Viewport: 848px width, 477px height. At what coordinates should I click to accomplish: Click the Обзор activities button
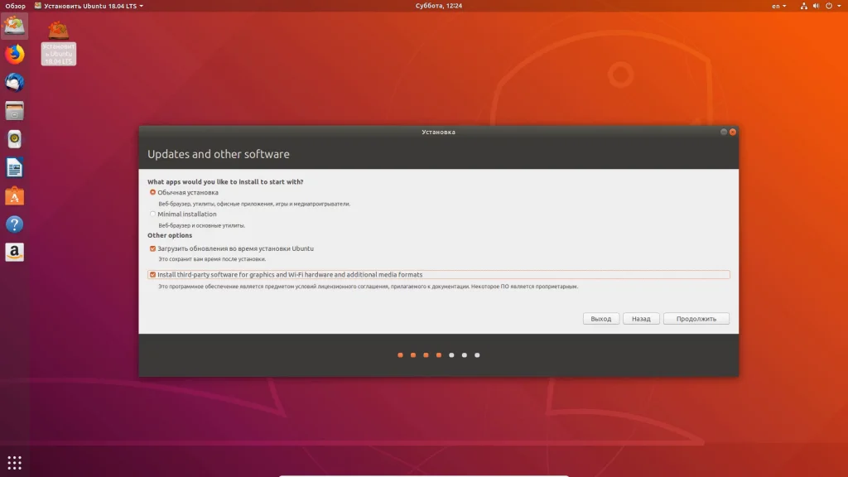click(15, 6)
